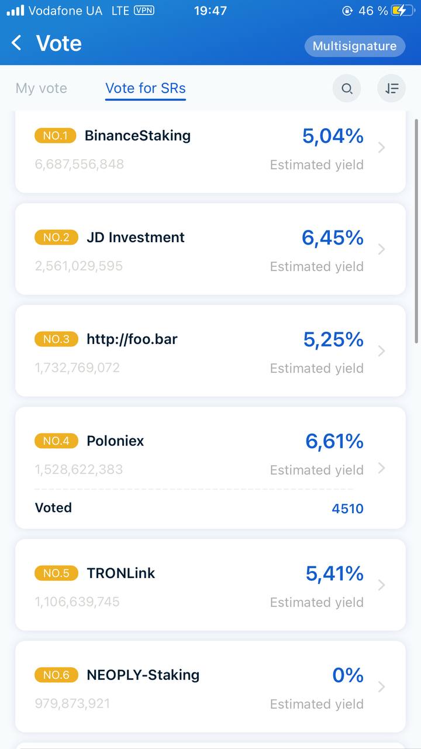Select Vote for SRs tab

coord(146,88)
